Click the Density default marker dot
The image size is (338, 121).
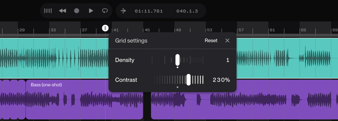pos(177,67)
